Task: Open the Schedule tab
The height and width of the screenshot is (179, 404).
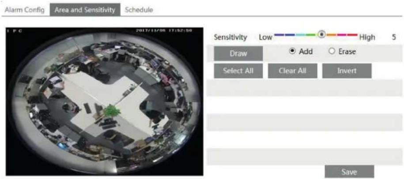Action: [139, 10]
